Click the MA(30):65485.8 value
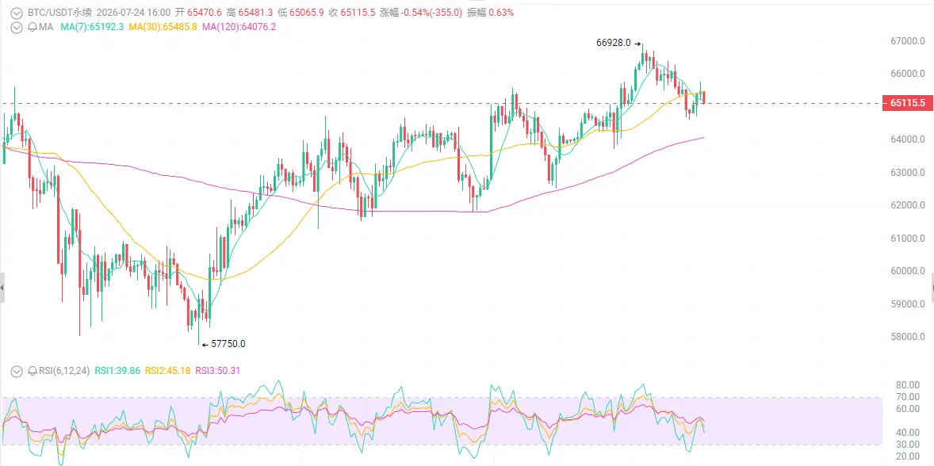 pyautogui.click(x=163, y=27)
